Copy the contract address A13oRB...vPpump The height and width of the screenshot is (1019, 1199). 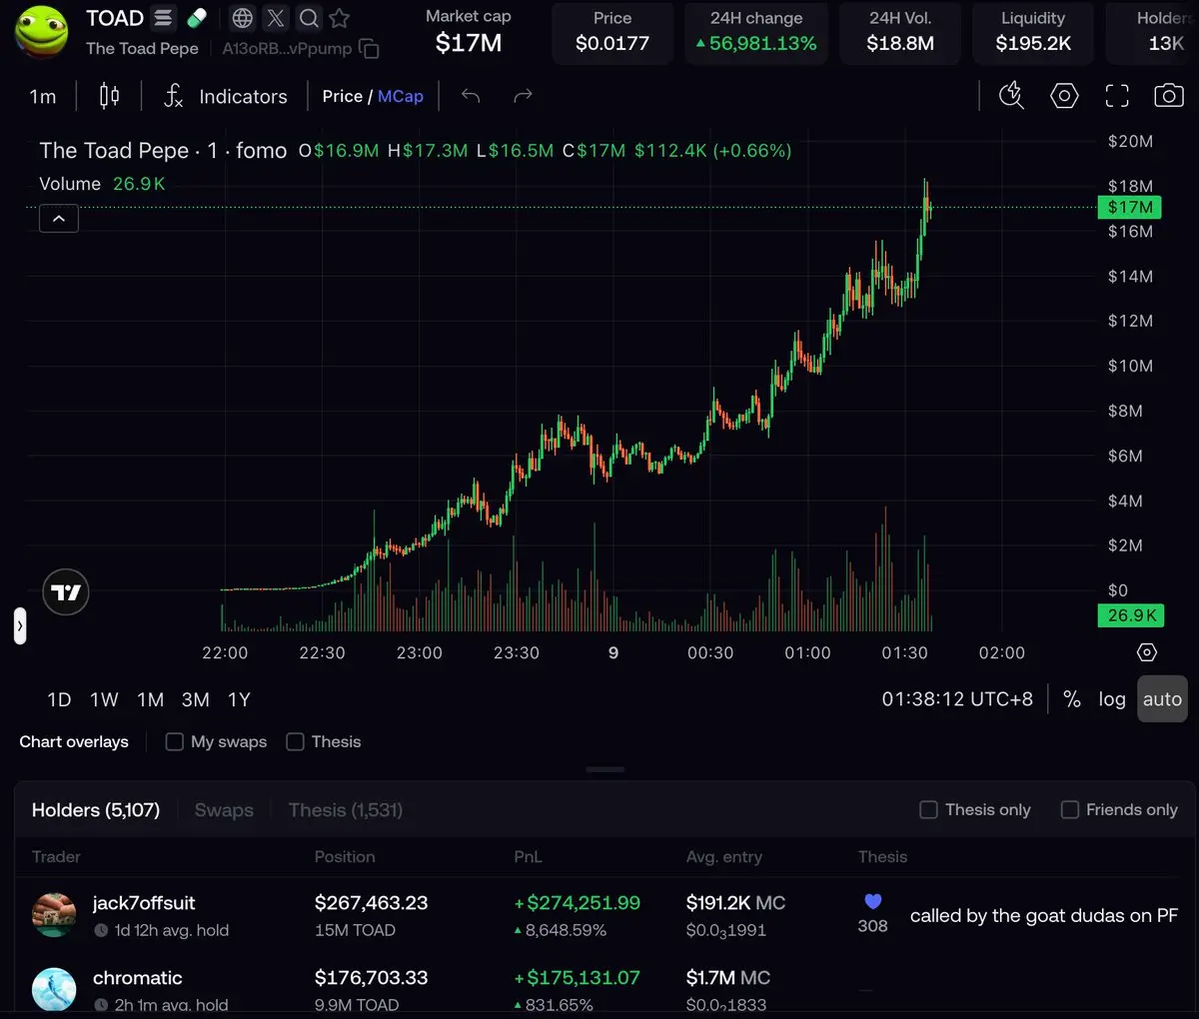click(x=369, y=49)
